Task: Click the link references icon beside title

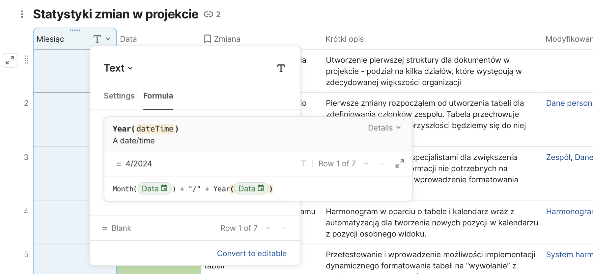Action: click(x=208, y=14)
